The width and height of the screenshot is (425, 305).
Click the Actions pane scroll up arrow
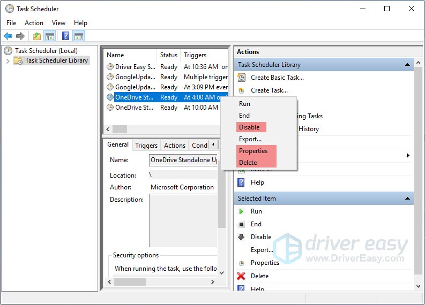(x=418, y=63)
